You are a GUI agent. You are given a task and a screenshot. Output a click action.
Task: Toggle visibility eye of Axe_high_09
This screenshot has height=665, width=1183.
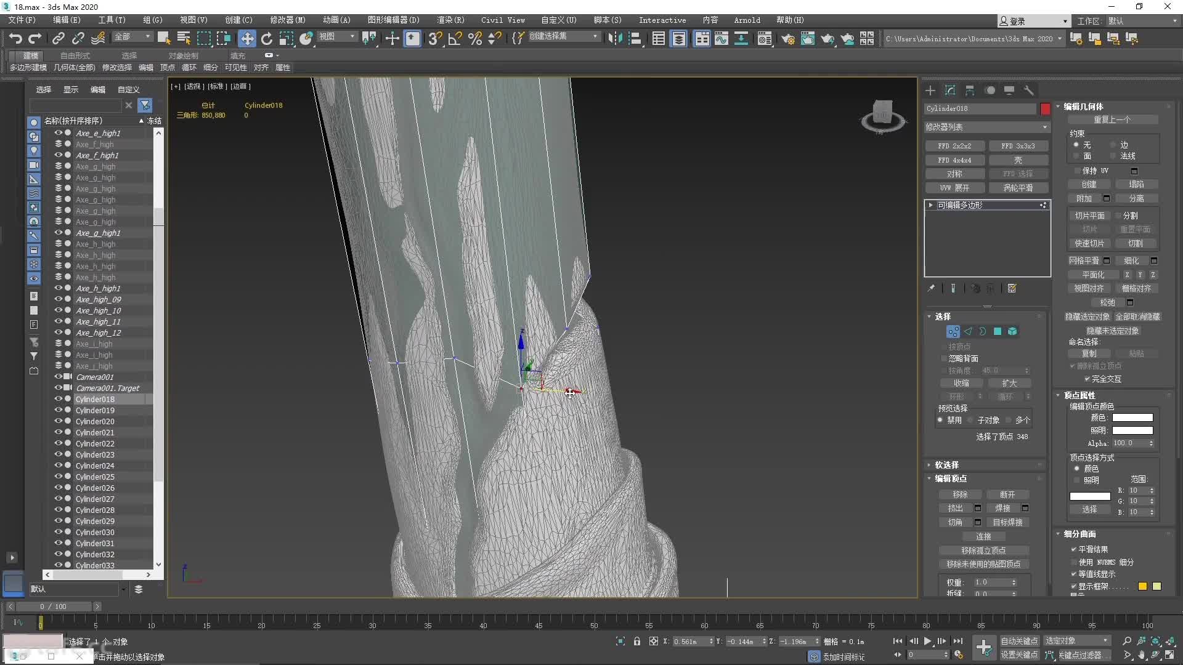click(59, 299)
